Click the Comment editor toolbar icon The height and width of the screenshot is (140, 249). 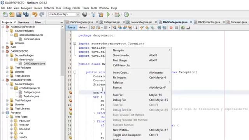[x=183, y=28]
